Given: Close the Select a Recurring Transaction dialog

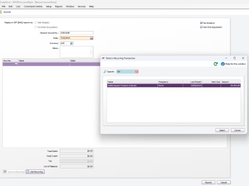Looking at the screenshot, I should (x=243, y=58).
